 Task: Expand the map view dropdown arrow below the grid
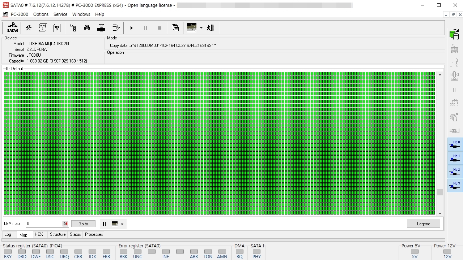click(x=122, y=224)
